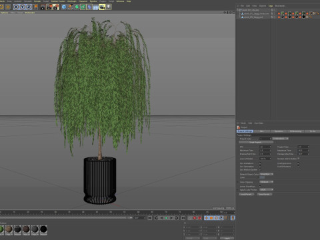Open the View Clipping dropdown

[266, 182]
